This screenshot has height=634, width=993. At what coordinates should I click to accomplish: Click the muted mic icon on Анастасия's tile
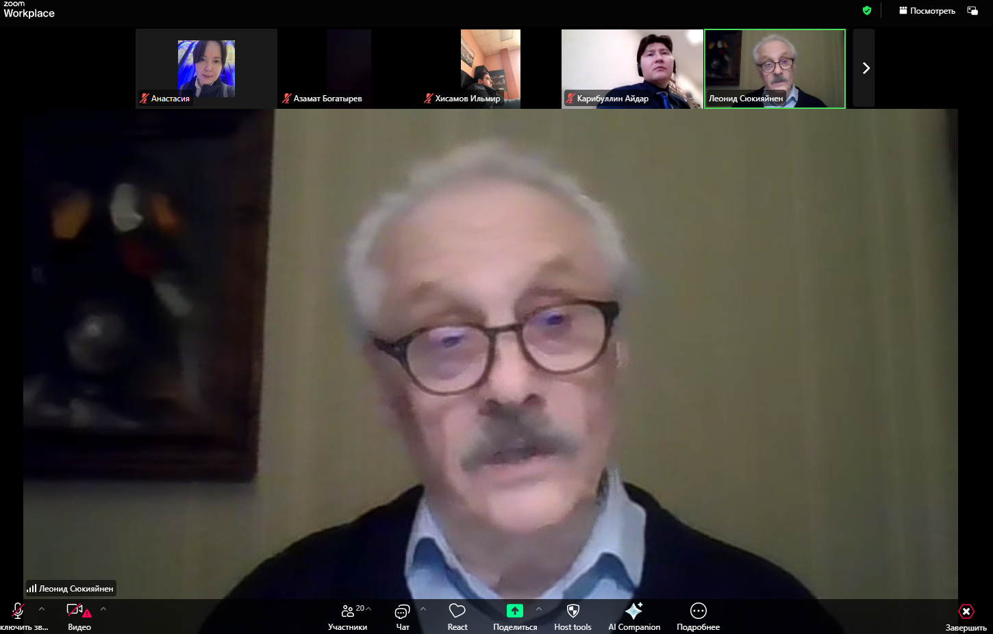[144, 99]
